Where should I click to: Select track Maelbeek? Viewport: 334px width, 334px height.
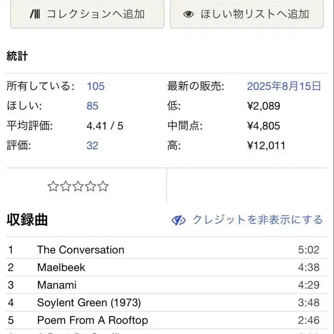pos(61,267)
